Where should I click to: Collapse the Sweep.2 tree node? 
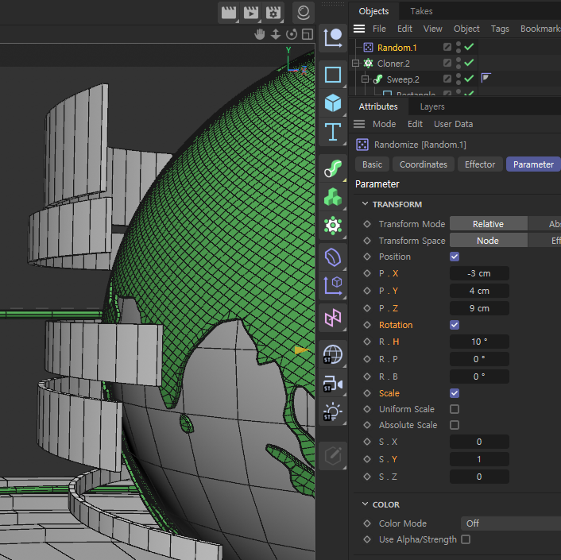coord(365,79)
